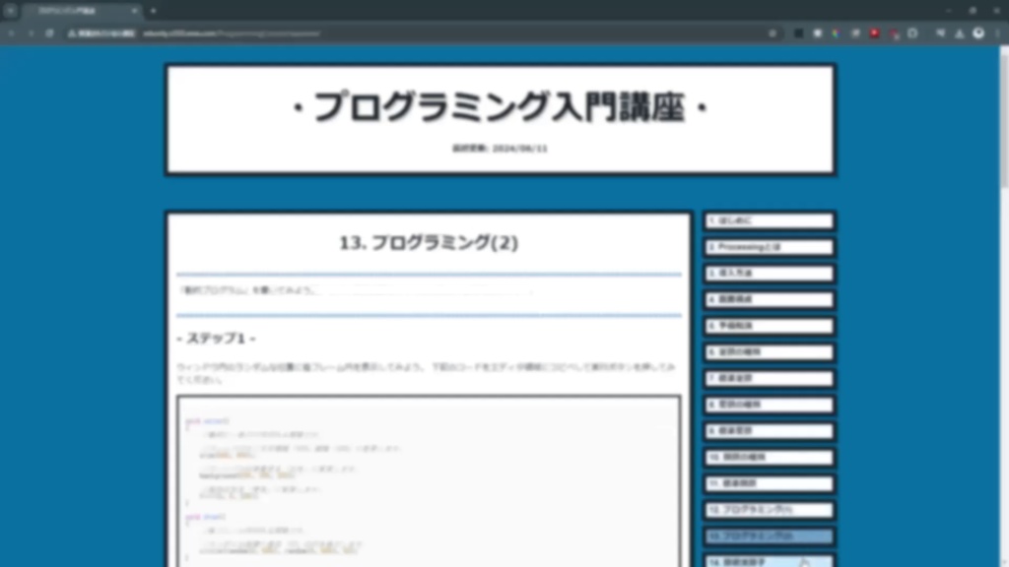Open the browser menu with the three dots

pyautogui.click(x=998, y=32)
